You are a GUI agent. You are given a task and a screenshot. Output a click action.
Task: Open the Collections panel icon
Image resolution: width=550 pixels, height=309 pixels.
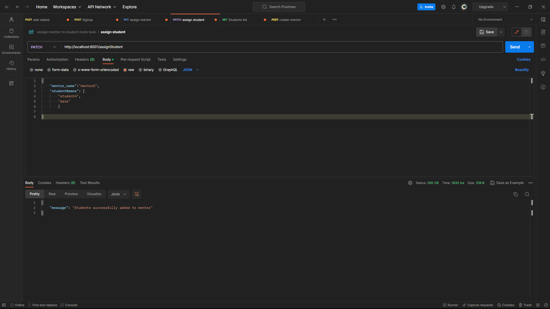11,33
